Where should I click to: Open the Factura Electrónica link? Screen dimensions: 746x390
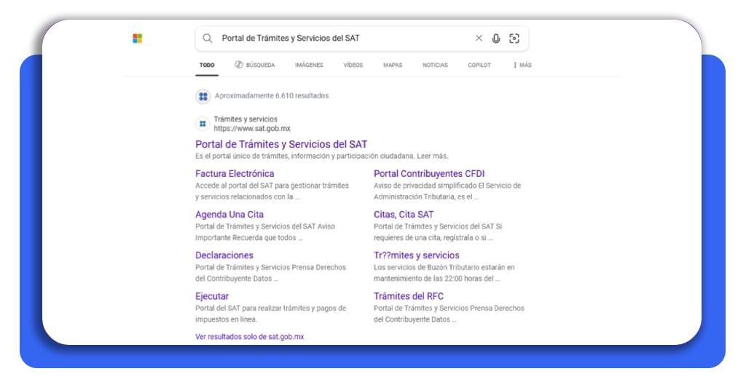pyautogui.click(x=235, y=174)
